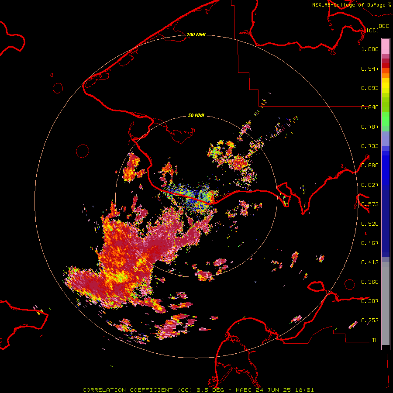Screen dimensions: 393x393
Task: Select the 0.840 scale value
Action: 370,107
